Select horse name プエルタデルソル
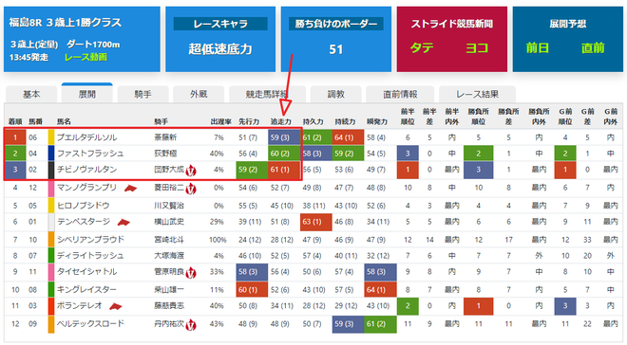The height and width of the screenshot is (345, 627). (x=86, y=137)
